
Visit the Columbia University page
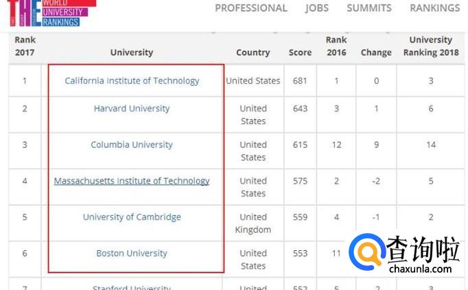[132, 145]
